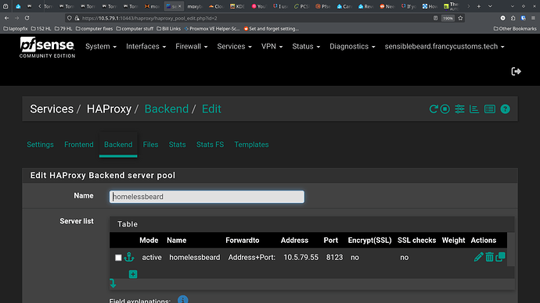The height and width of the screenshot is (303, 540).
Task: Click the 10.5.79.55 address cell
Action: point(301,257)
